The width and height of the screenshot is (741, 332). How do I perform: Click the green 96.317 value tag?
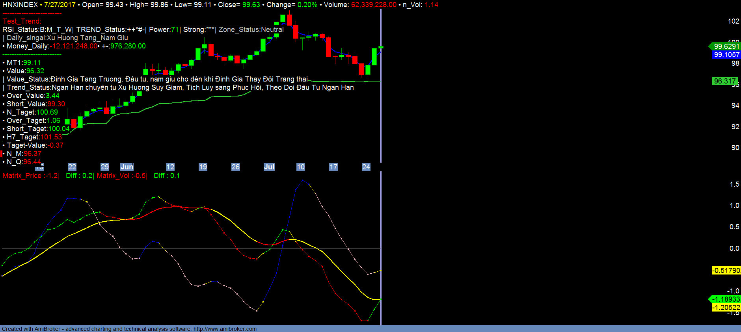pos(725,81)
